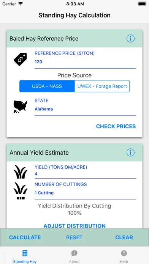149x264 pixels.
Task: Open info for Annual Yield Estimate
Action: click(x=130, y=152)
